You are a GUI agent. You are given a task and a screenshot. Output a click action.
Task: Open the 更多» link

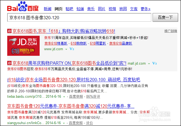pos(145,9)
